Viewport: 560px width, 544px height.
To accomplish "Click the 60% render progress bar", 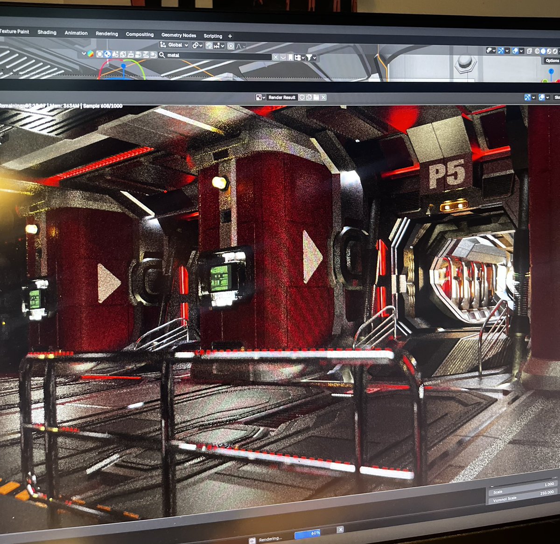I will click(x=315, y=533).
